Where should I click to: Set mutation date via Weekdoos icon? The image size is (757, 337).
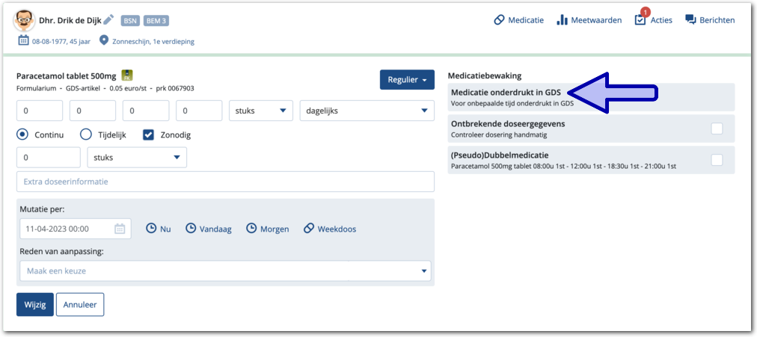pyautogui.click(x=308, y=229)
